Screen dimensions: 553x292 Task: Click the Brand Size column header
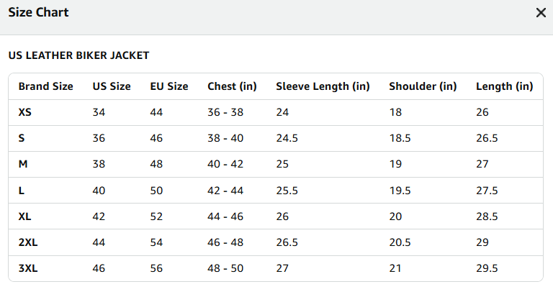click(46, 86)
